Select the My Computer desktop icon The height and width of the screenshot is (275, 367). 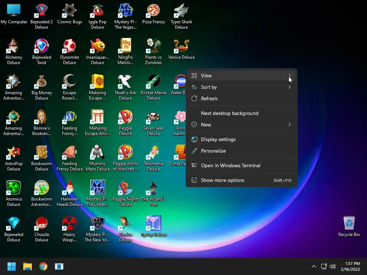(14, 14)
